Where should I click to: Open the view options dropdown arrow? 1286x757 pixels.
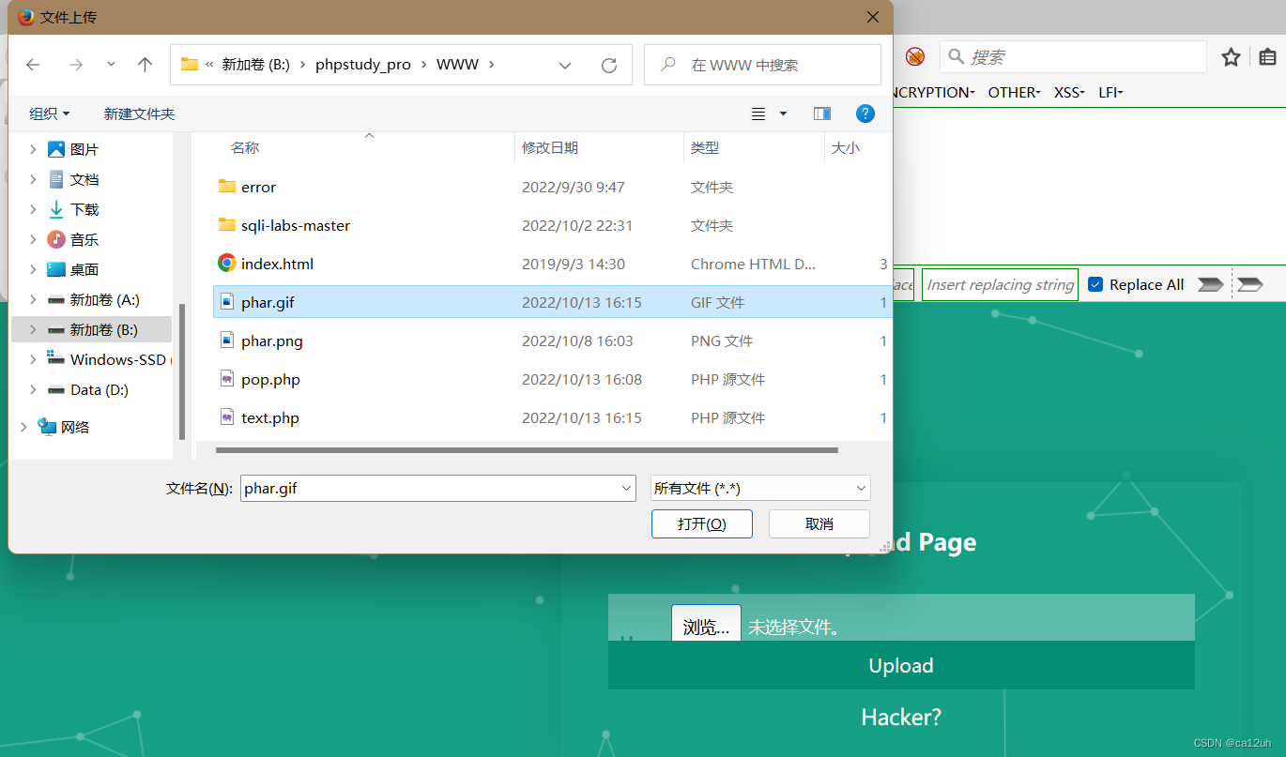click(x=784, y=114)
